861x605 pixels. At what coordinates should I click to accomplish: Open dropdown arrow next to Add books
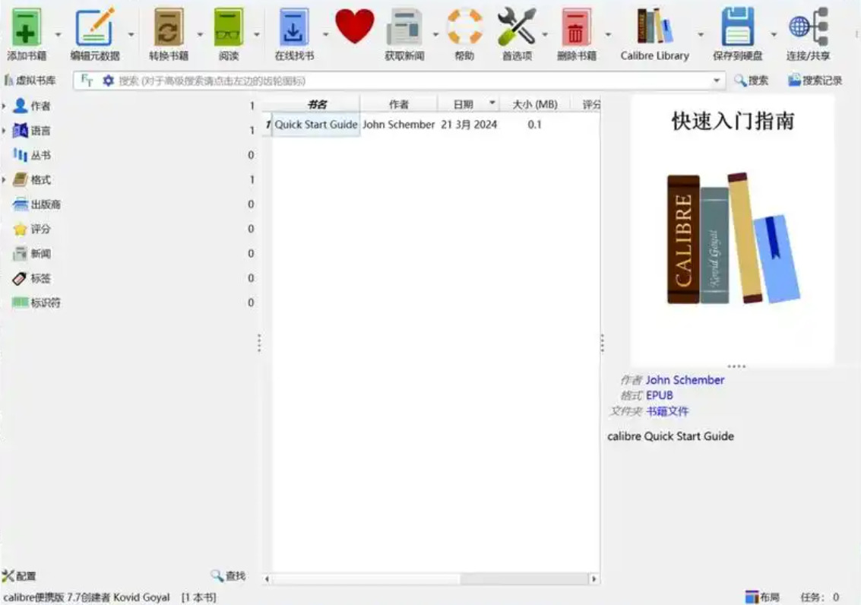59,35
